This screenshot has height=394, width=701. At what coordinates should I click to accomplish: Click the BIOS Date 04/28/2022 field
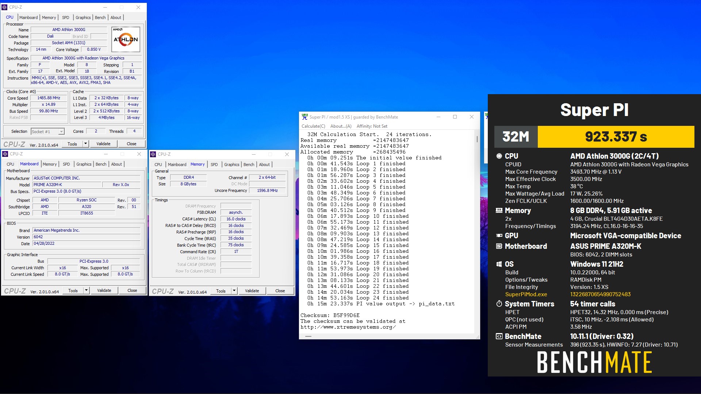pos(87,243)
